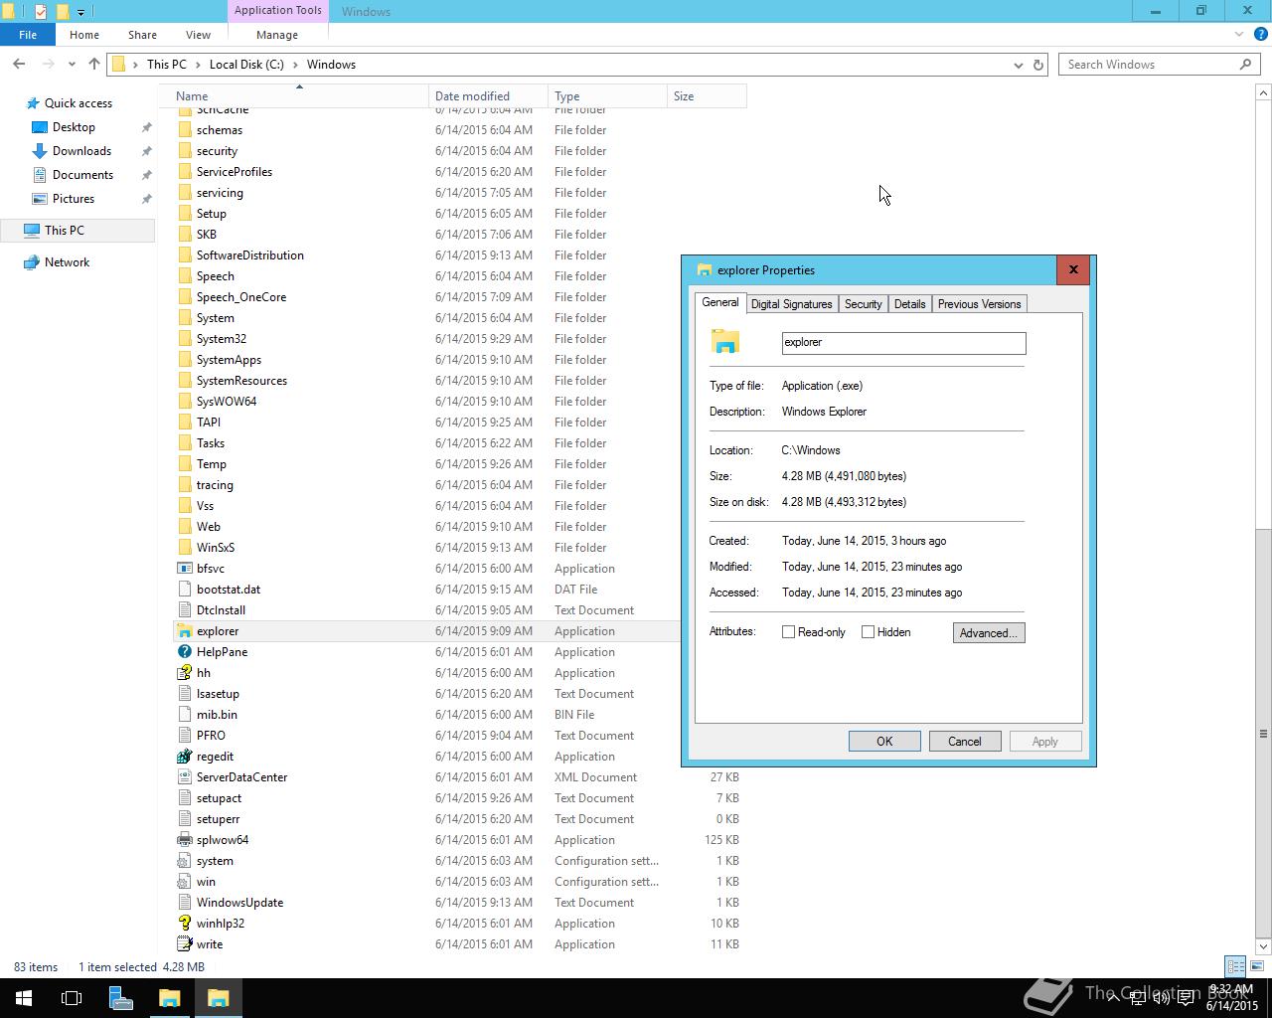Click the Properties quick access toolbar icon
This screenshot has height=1018, width=1272.
pyautogui.click(x=41, y=12)
